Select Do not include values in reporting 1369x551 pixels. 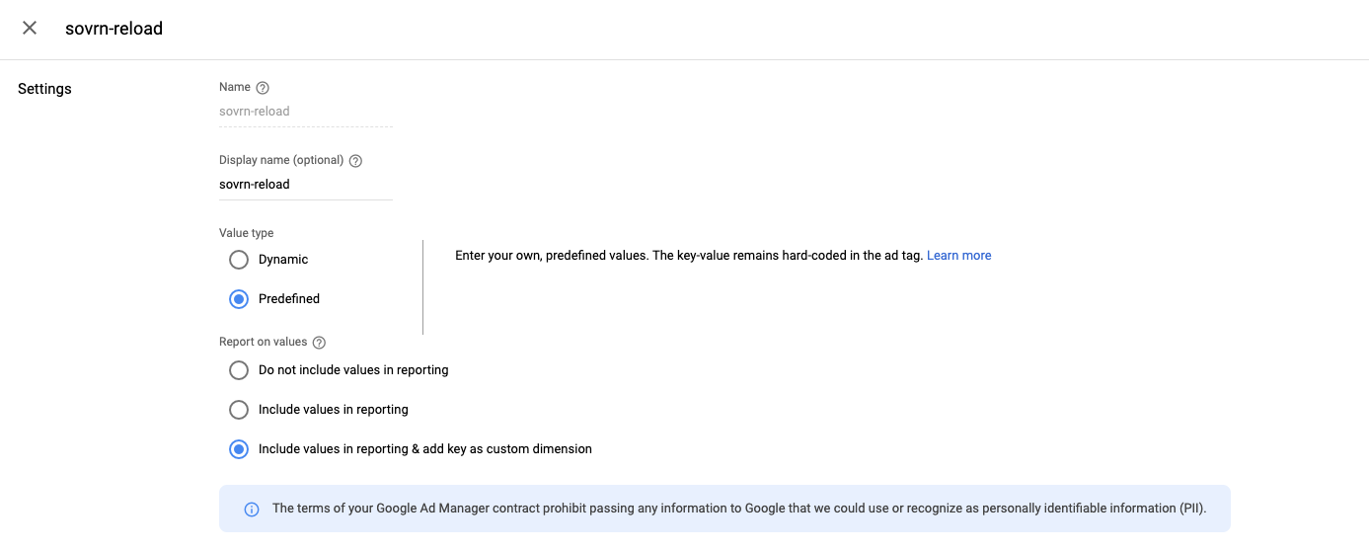point(239,370)
